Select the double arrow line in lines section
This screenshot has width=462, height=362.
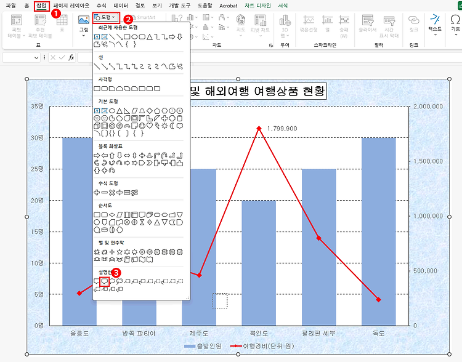pos(112,66)
